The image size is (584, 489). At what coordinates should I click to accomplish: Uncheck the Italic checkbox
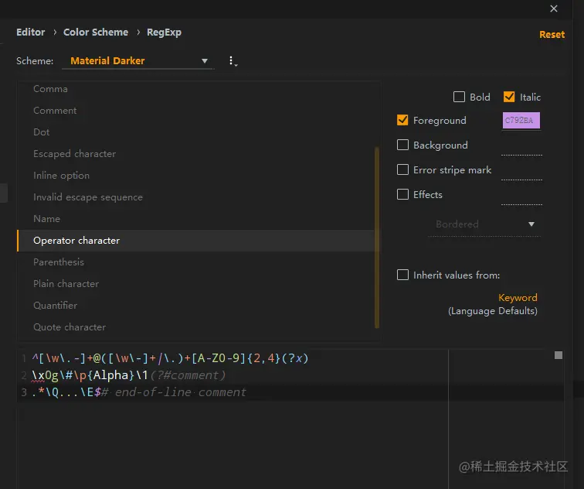[x=509, y=97]
